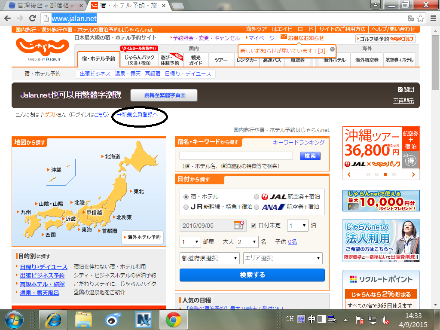Open the adults (大人) count dropdown
This screenshot has width=440, height=330.
(x=247, y=242)
